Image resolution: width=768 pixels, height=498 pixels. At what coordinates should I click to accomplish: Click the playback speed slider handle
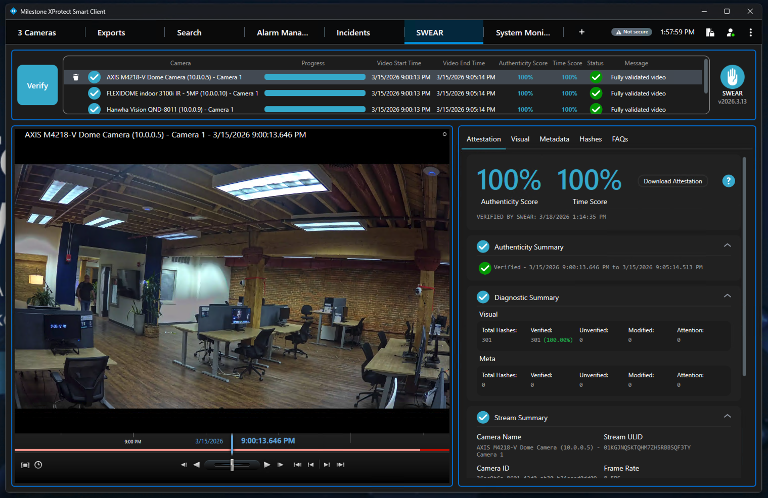click(232, 465)
